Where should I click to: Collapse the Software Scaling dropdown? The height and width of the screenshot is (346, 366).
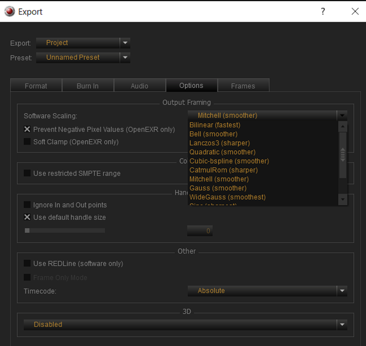coord(267,115)
